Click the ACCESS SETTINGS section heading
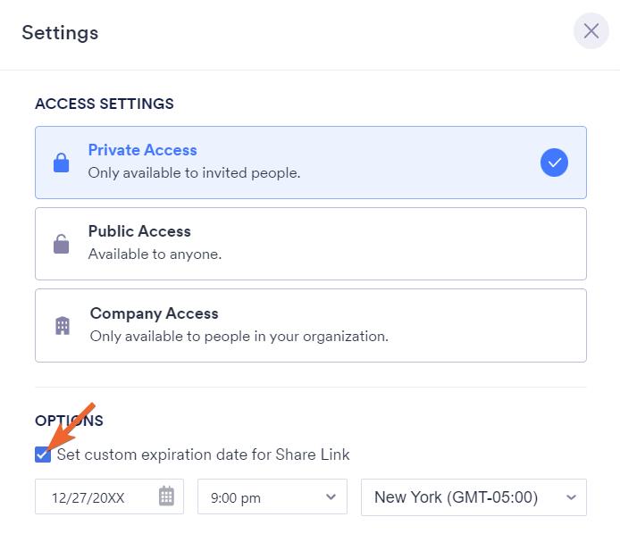The image size is (620, 559). (x=105, y=104)
